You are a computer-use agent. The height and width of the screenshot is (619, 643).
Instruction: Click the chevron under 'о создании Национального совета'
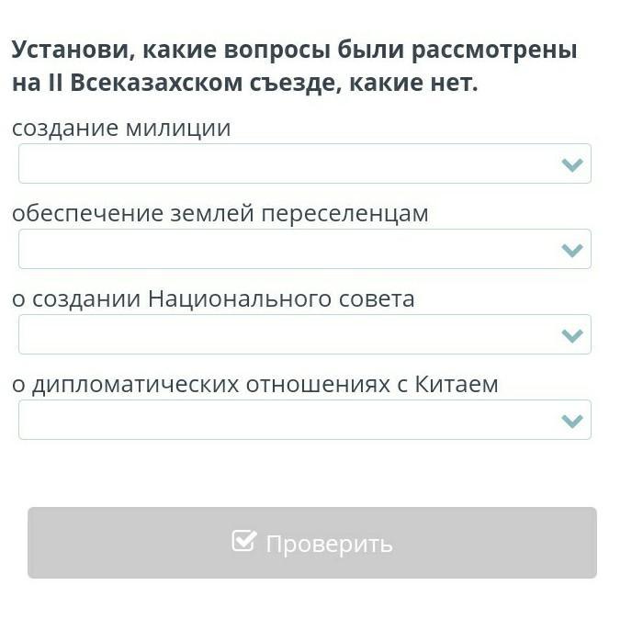point(571,335)
